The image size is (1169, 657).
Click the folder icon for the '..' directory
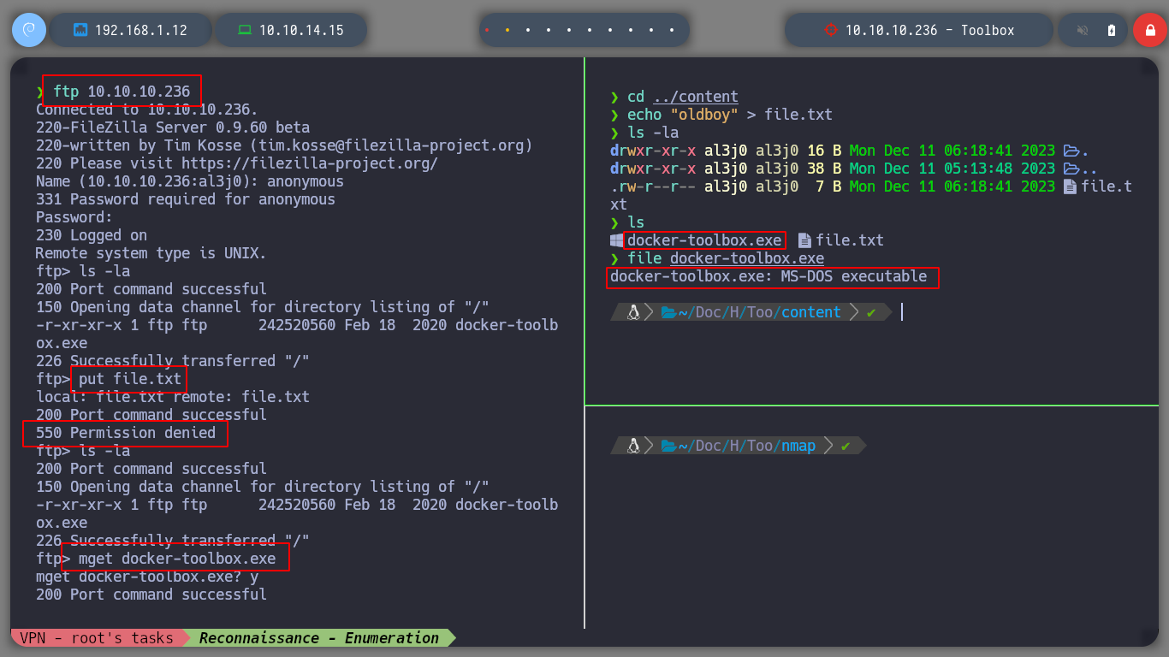1071,169
